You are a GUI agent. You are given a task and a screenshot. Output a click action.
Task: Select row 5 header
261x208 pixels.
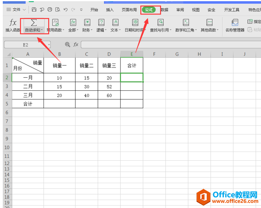tap(7, 104)
